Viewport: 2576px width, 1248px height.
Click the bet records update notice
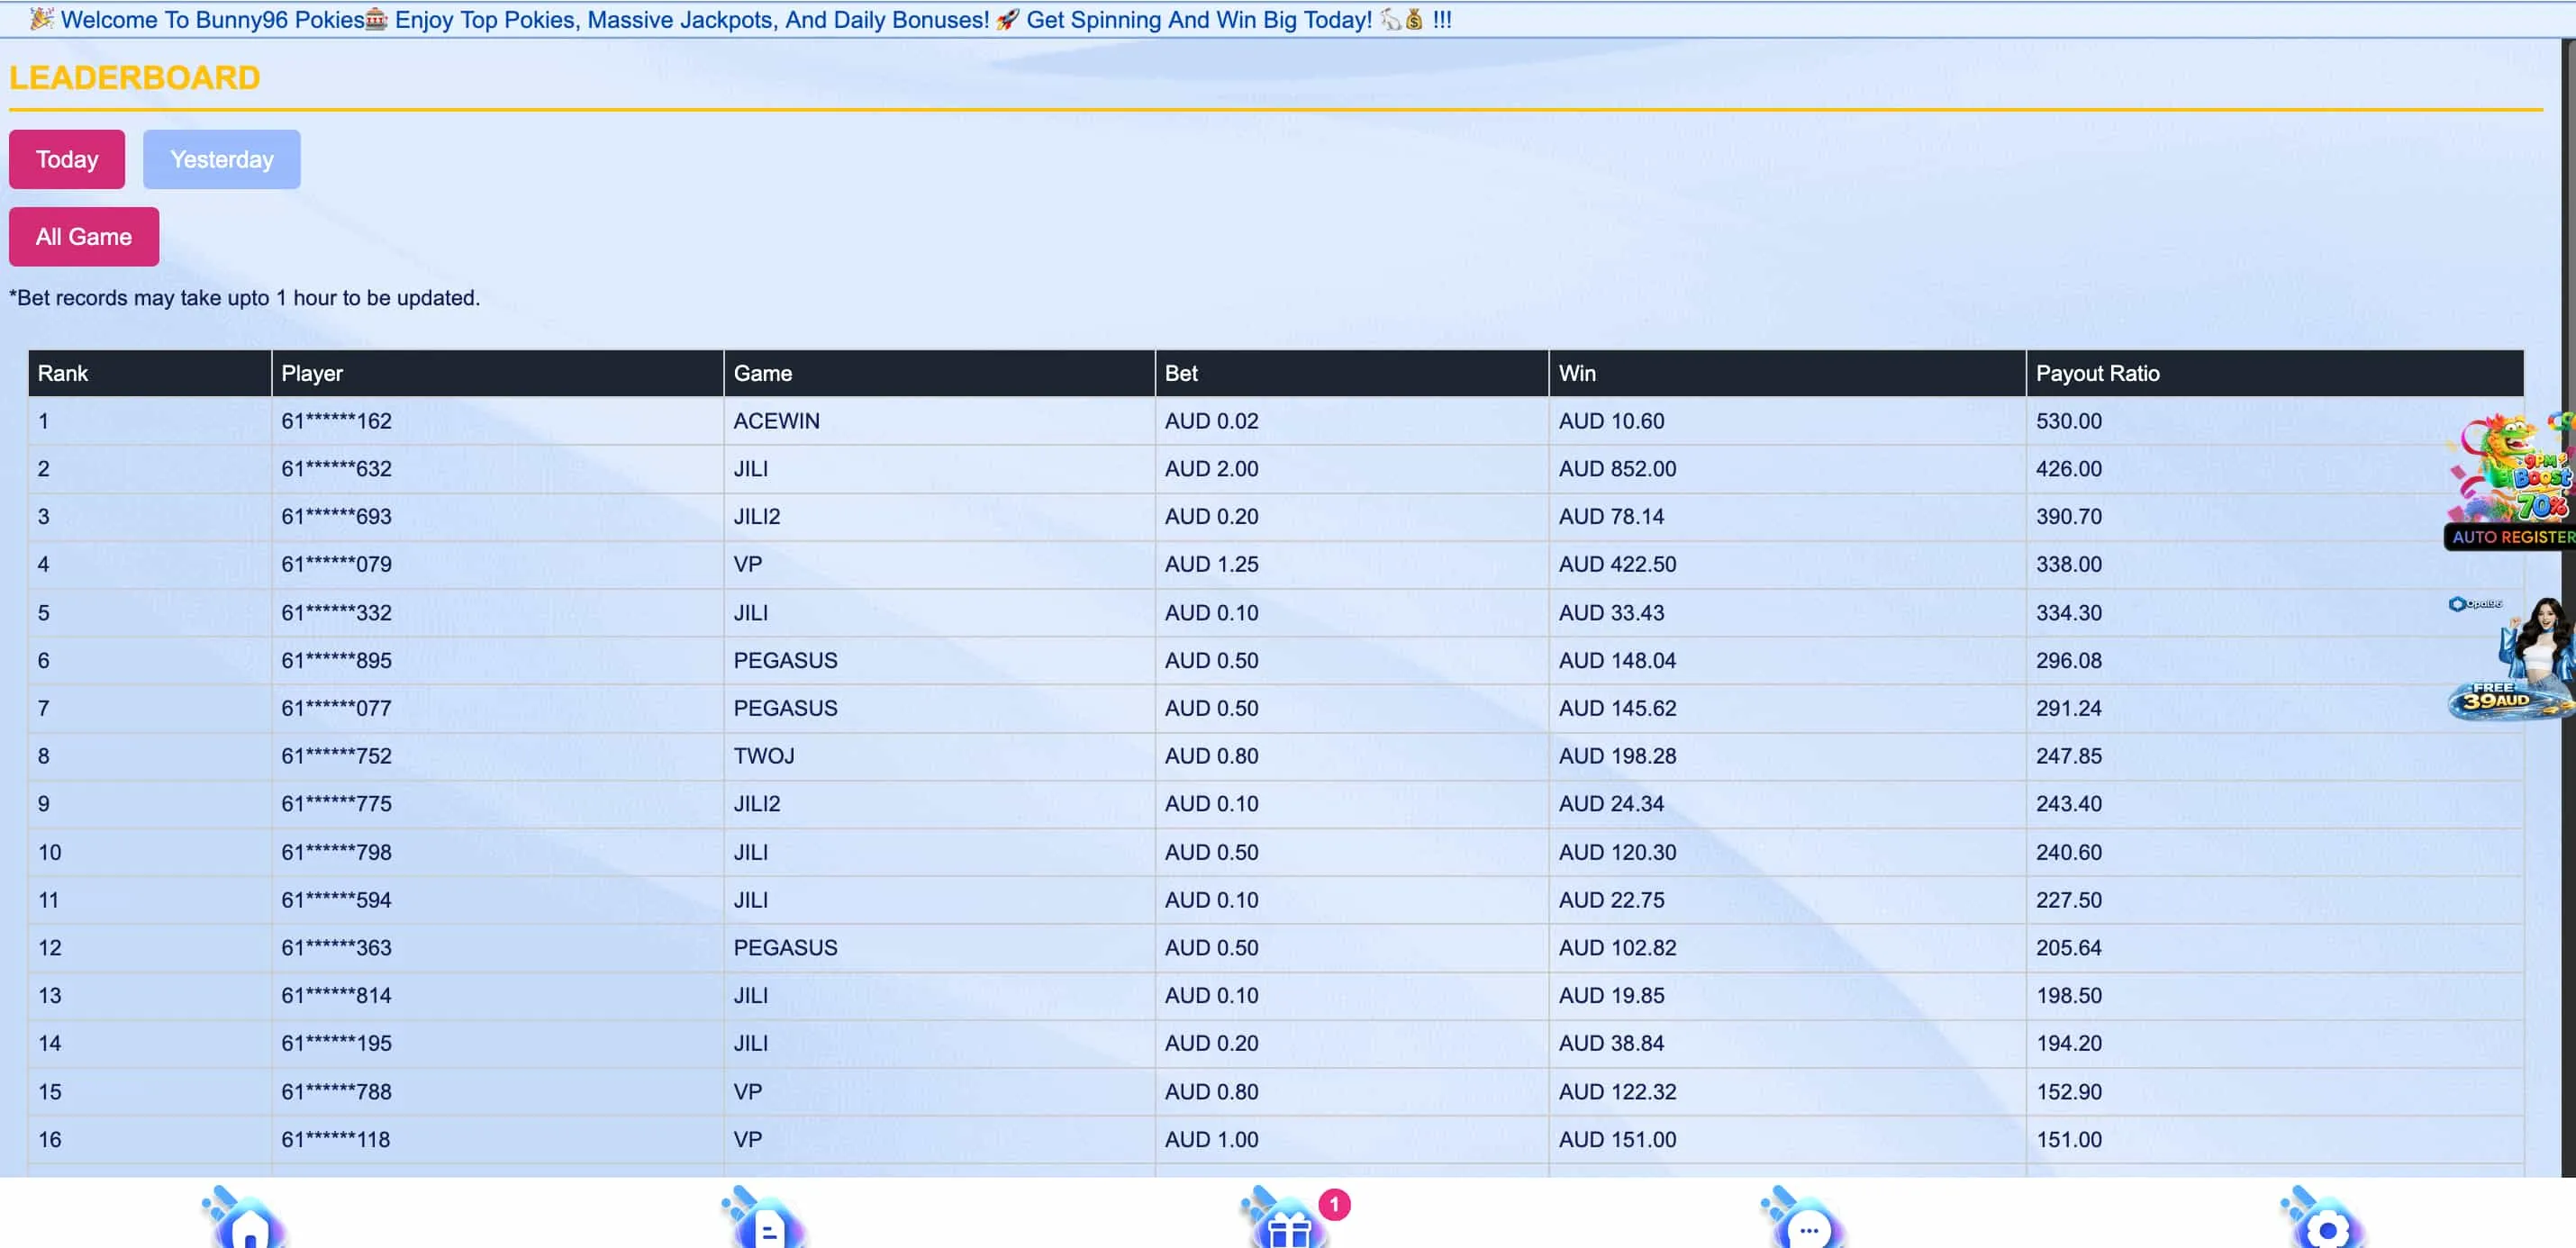[245, 298]
